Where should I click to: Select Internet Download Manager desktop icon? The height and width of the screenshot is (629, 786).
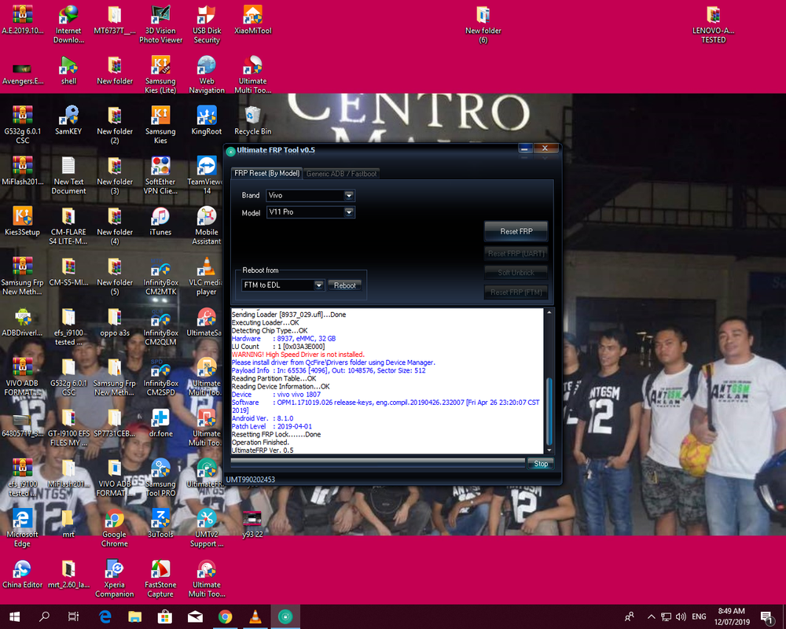point(68,24)
